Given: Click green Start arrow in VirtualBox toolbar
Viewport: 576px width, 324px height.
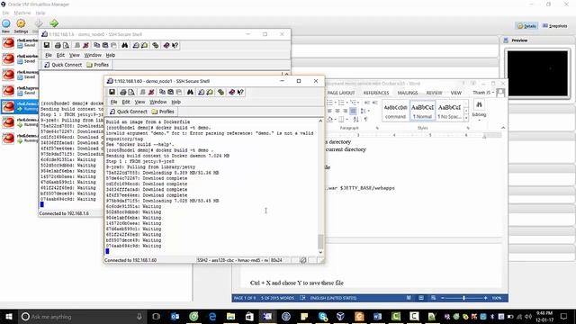Looking at the screenshot, I should 54,23.
